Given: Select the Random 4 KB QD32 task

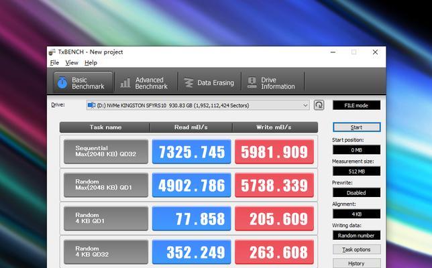Looking at the screenshot, I should coord(106,252).
